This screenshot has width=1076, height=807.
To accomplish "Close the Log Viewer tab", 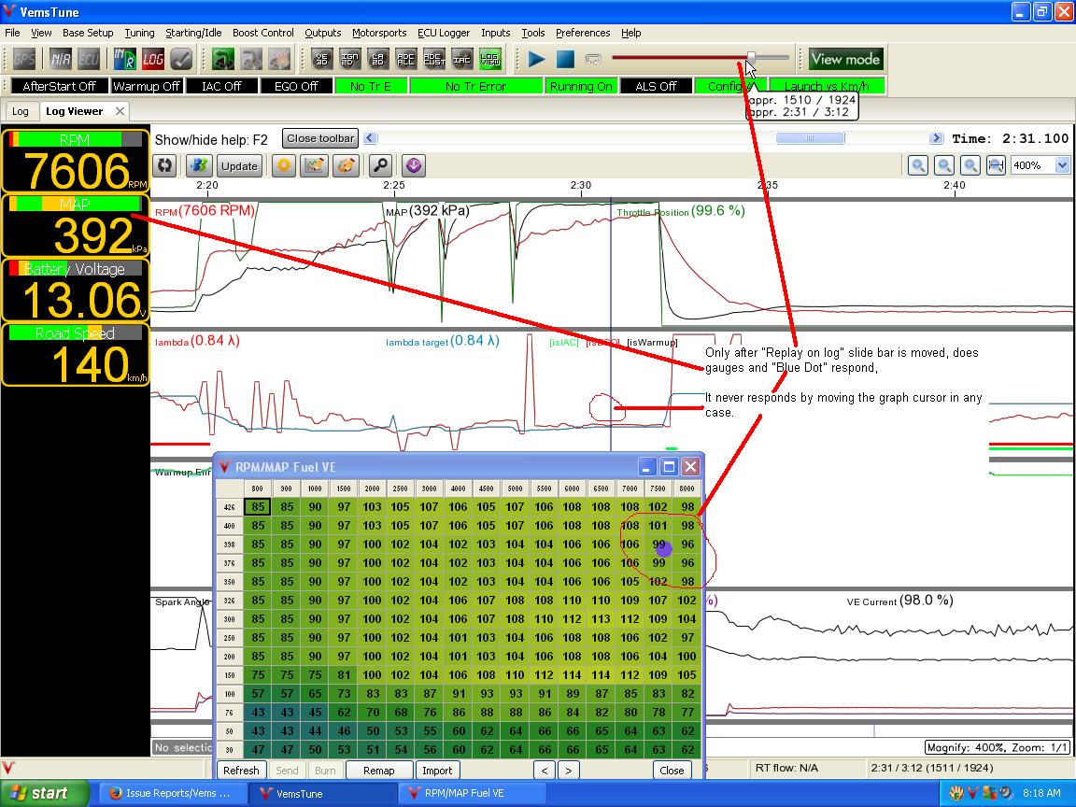I will 120,111.
